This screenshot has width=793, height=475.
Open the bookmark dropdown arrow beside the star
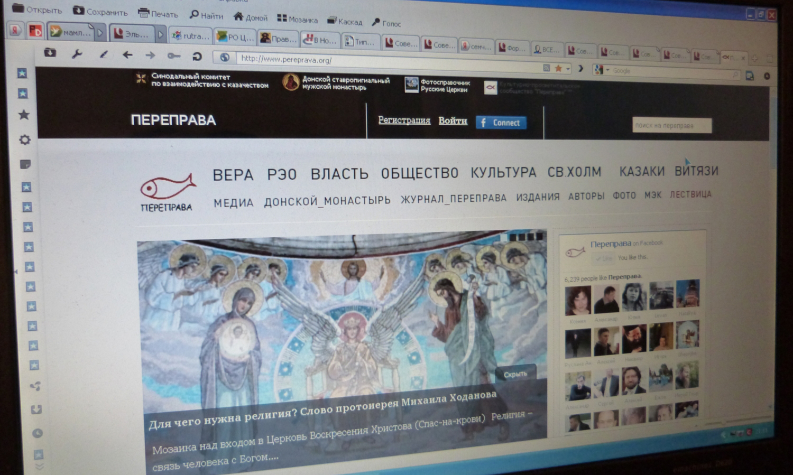pyautogui.click(x=568, y=69)
